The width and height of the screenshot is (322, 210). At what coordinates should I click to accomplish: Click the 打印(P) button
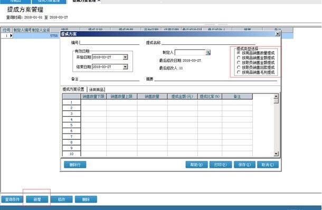[x=221, y=165]
